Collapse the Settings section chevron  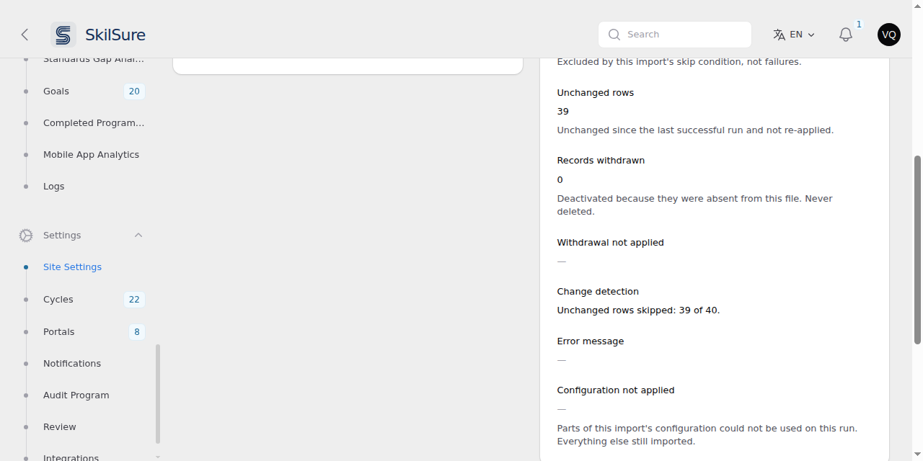tap(138, 236)
